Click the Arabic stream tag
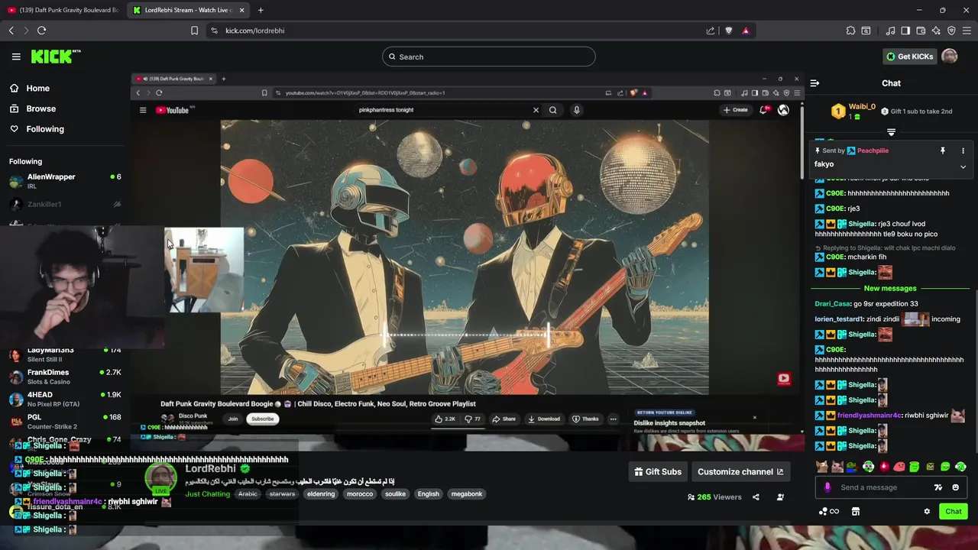978x550 pixels. (248, 494)
